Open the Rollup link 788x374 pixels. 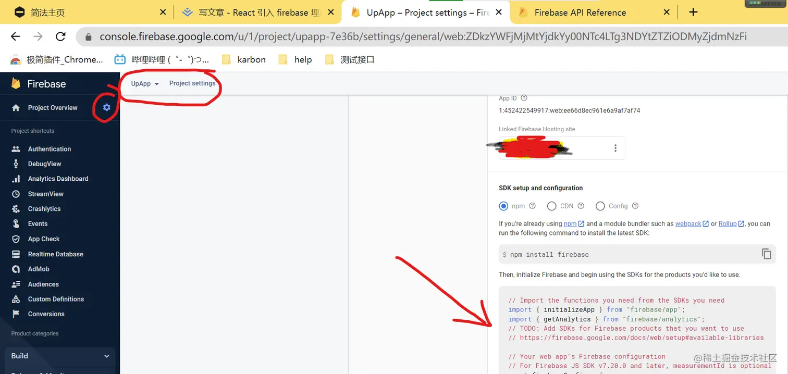tap(731, 223)
